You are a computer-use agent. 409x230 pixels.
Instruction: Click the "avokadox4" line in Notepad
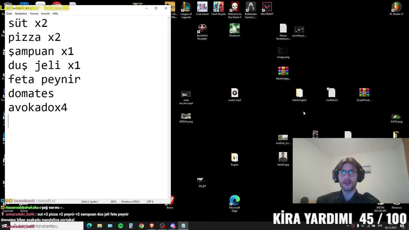(x=38, y=107)
